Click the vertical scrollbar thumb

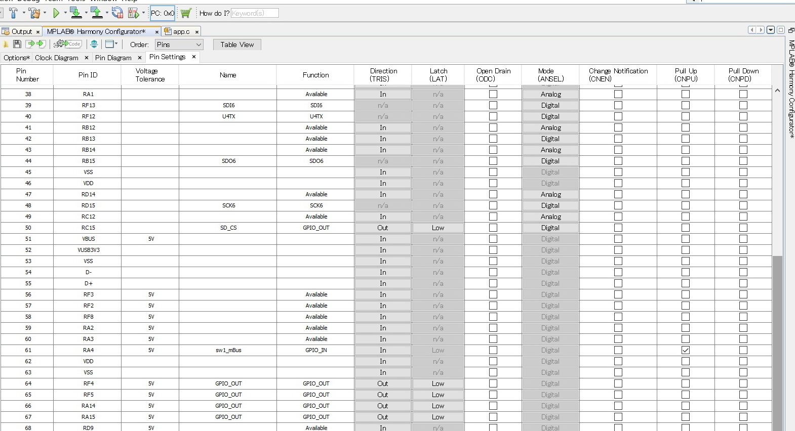tap(777, 344)
